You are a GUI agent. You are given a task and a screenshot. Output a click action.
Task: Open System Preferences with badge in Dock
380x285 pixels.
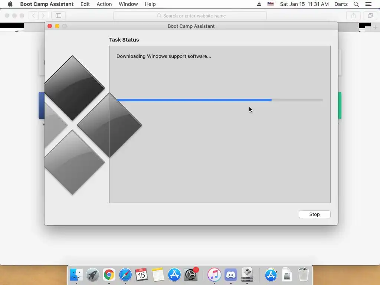pos(191,275)
